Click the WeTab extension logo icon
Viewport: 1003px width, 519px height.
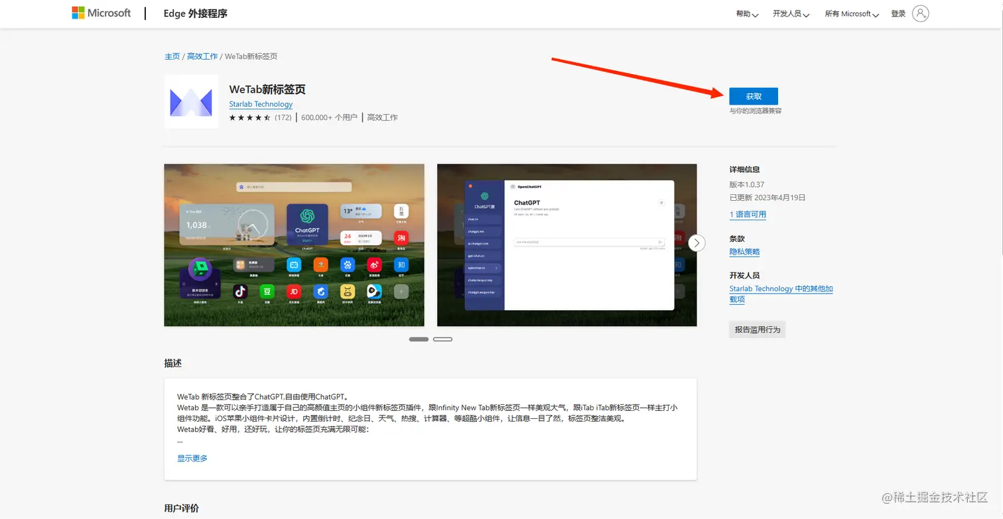(191, 101)
